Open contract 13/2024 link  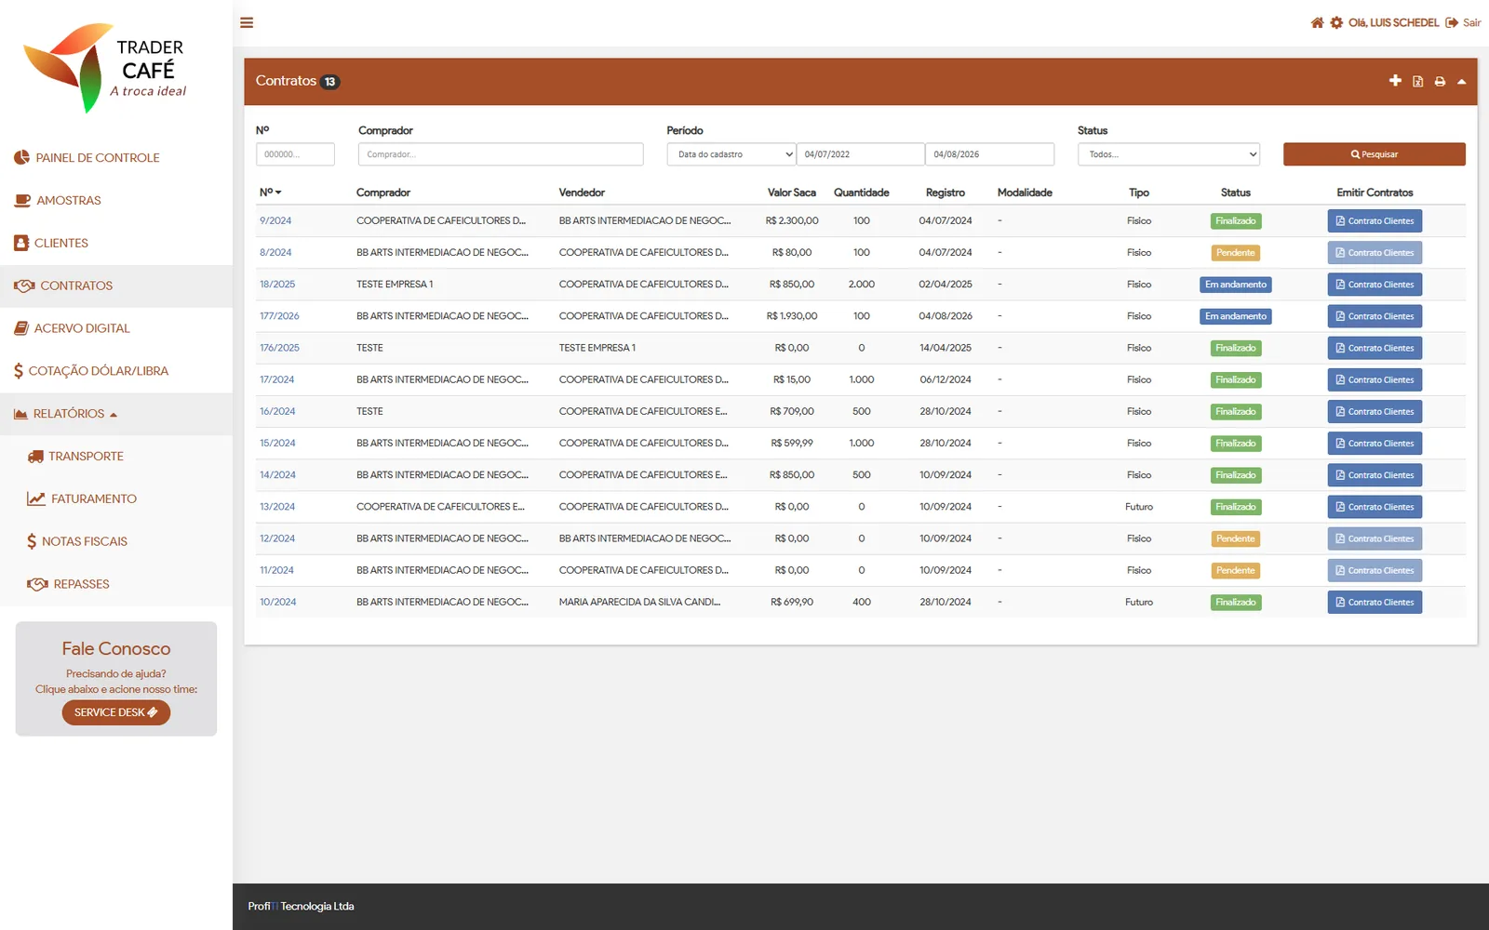click(277, 507)
